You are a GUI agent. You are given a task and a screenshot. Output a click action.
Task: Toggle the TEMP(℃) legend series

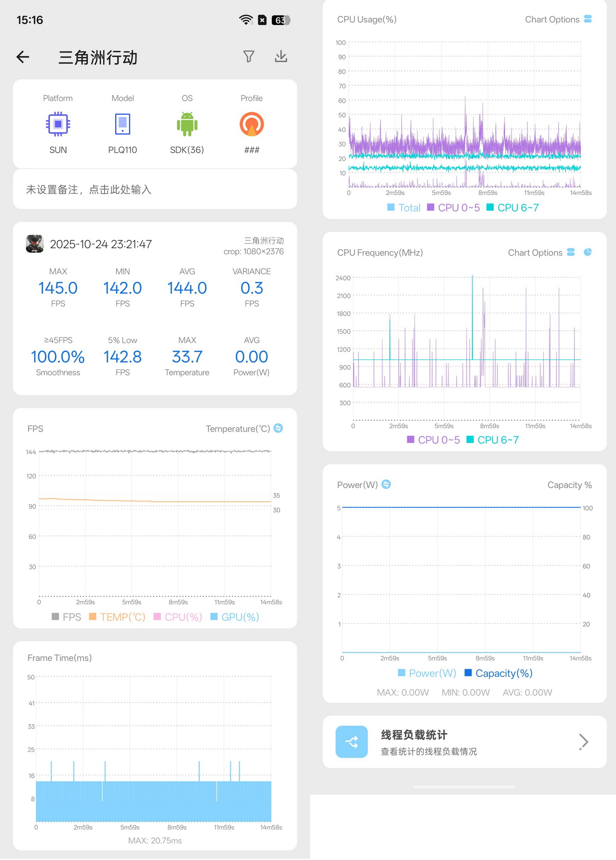(117, 617)
